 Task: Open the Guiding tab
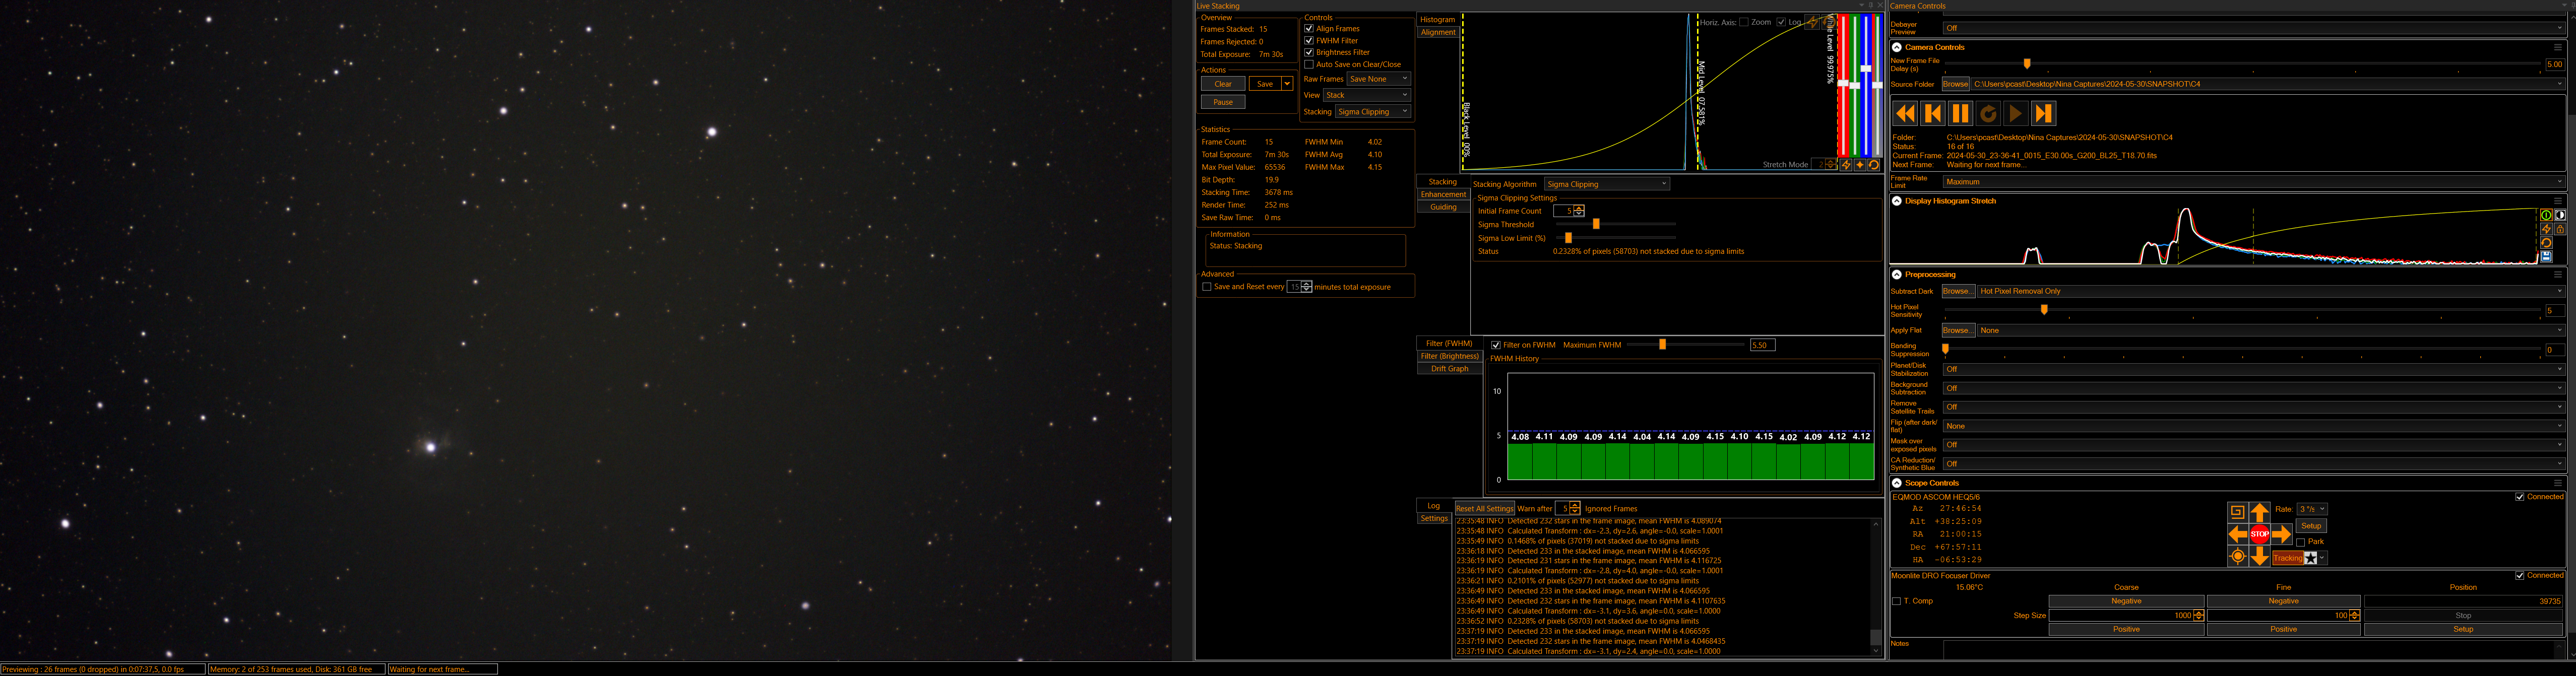pyautogui.click(x=1443, y=207)
